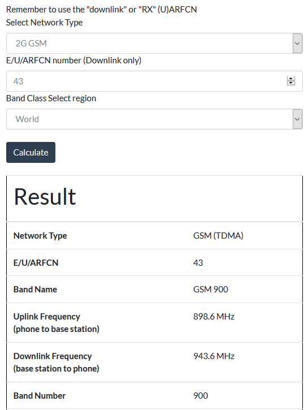Click the Result heading
The height and width of the screenshot is (410, 308).
[x=45, y=197]
